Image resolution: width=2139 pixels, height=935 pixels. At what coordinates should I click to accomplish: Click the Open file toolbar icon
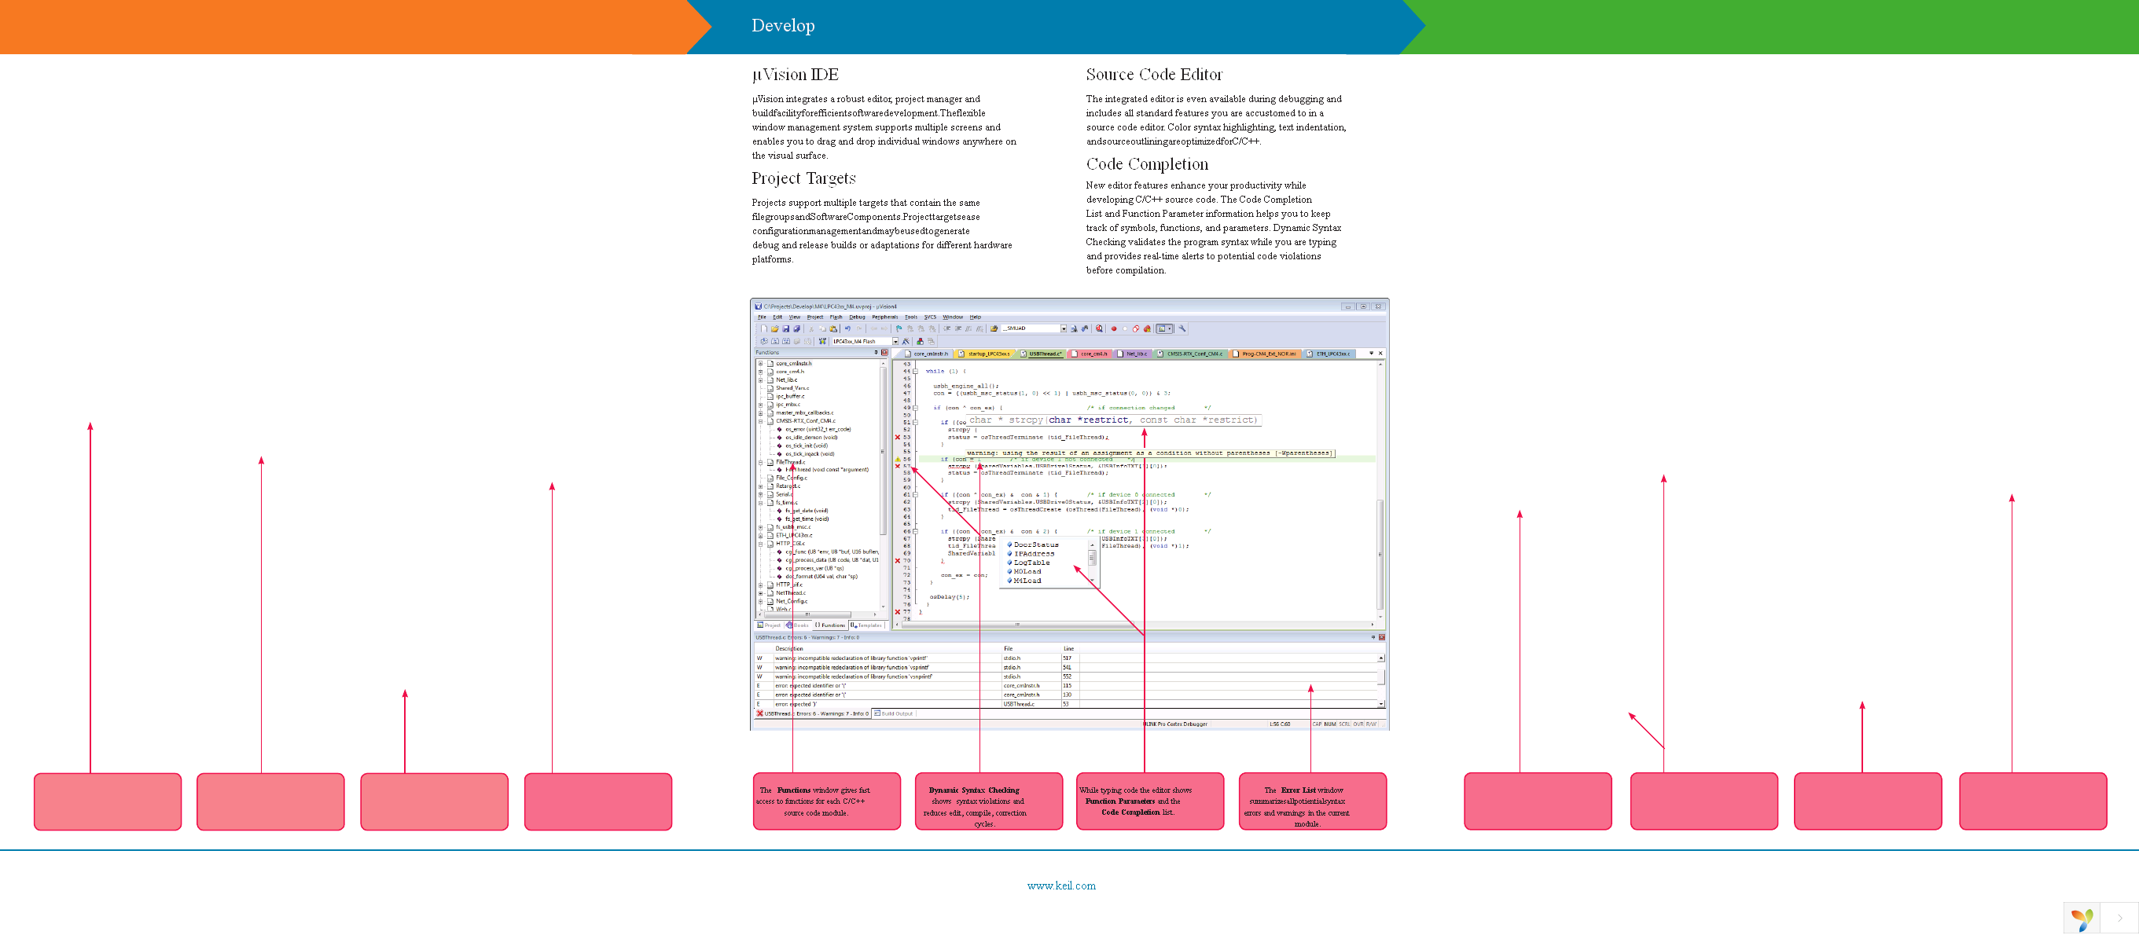pyautogui.click(x=776, y=329)
